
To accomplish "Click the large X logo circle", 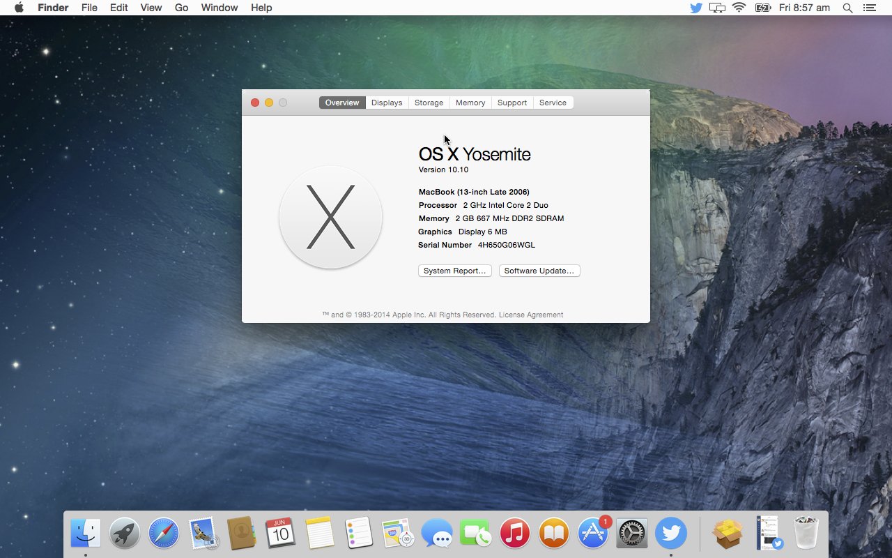I will point(330,217).
